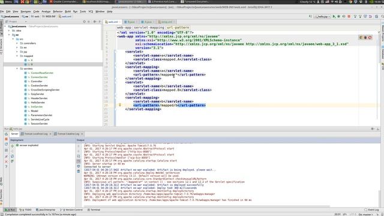Open the Terminal tool window button

(x=94, y=210)
